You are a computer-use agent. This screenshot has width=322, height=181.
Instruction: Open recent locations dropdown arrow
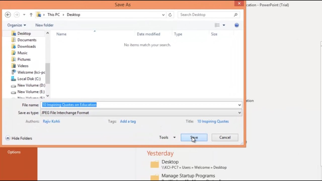[x=24, y=15]
